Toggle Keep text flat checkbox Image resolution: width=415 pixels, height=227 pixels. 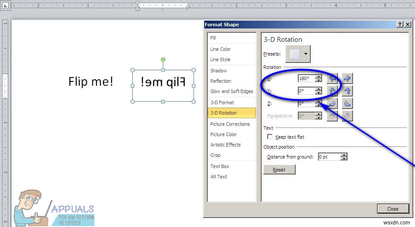tap(270, 137)
